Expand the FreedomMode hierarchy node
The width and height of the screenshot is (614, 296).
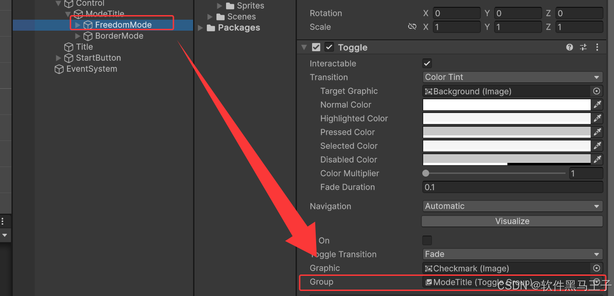click(x=77, y=25)
